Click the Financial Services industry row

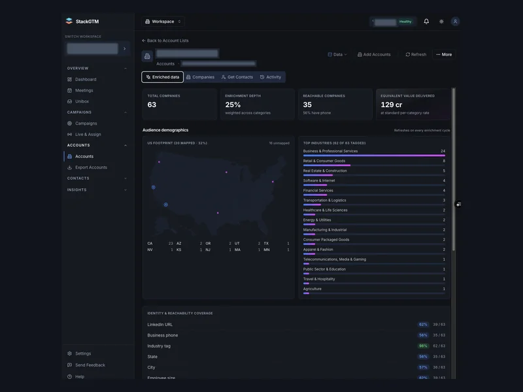pos(374,192)
